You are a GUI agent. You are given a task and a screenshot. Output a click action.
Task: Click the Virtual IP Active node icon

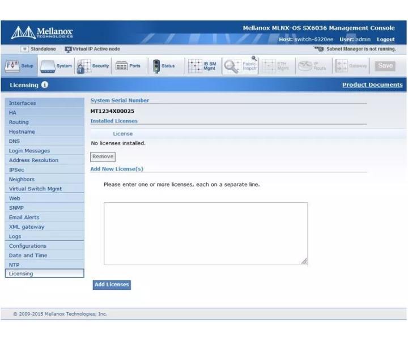[68, 49]
